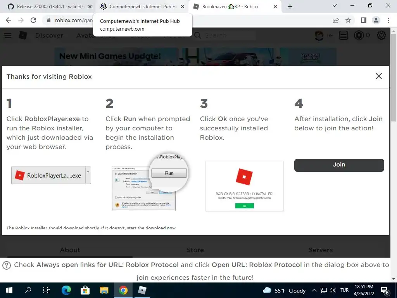Close the GitHub Release tab
Image resolution: width=397 pixels, height=298 pixels.
90,7
